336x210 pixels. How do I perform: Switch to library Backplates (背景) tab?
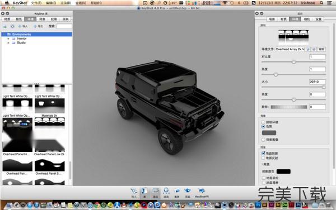click(x=42, y=19)
